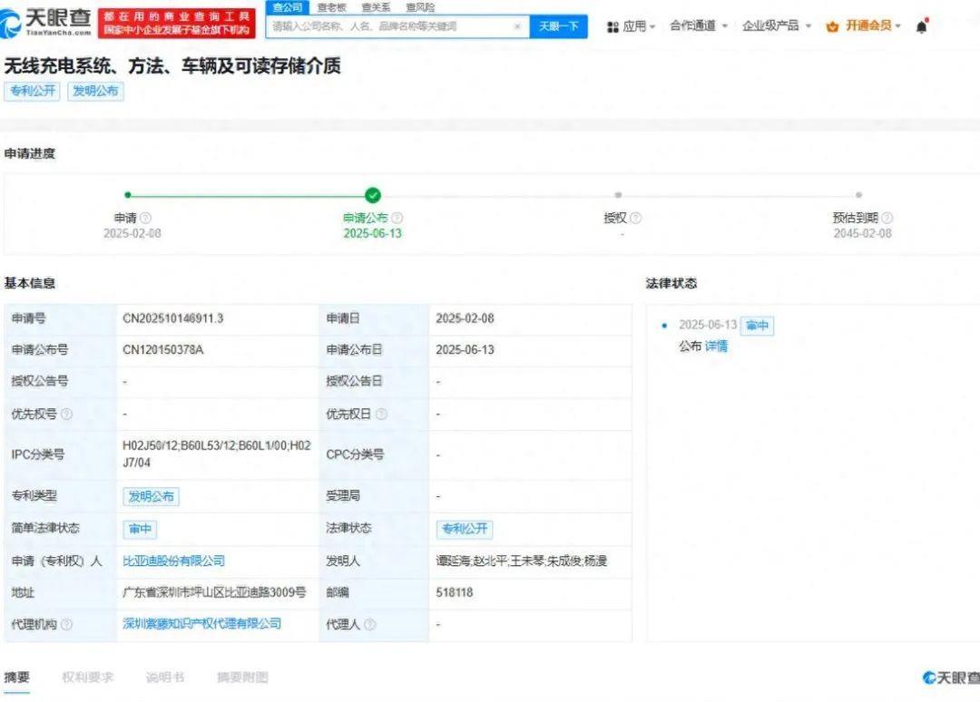Click the 发明公布 tag under the title
Image resolution: width=980 pixels, height=702 pixels.
click(95, 92)
